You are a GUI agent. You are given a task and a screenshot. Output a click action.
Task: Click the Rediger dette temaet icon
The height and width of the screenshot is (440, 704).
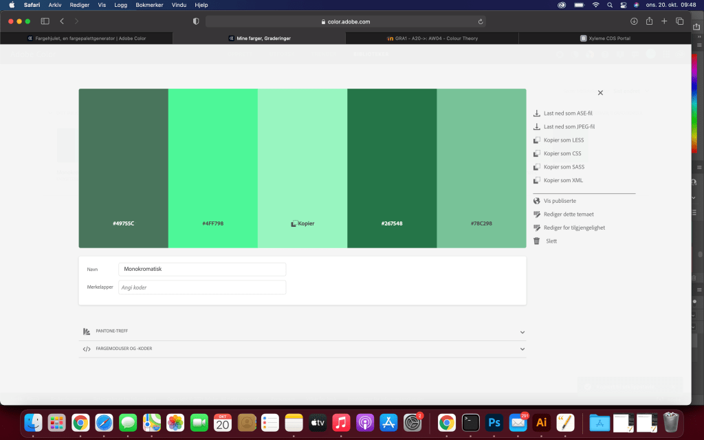pos(537,214)
